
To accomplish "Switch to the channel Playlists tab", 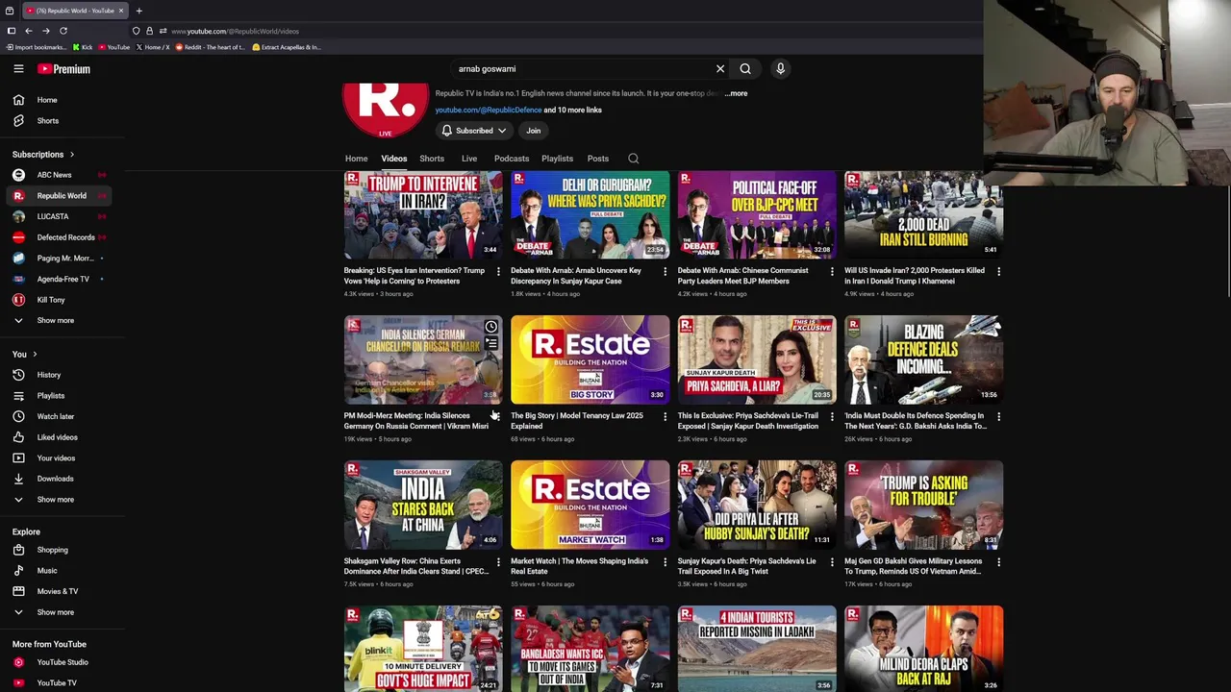I will click(557, 159).
